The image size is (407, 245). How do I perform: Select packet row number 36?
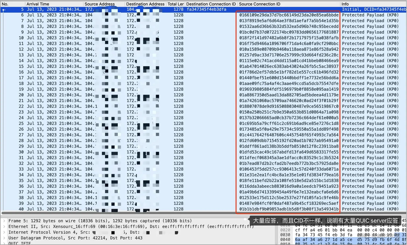(203, 186)
